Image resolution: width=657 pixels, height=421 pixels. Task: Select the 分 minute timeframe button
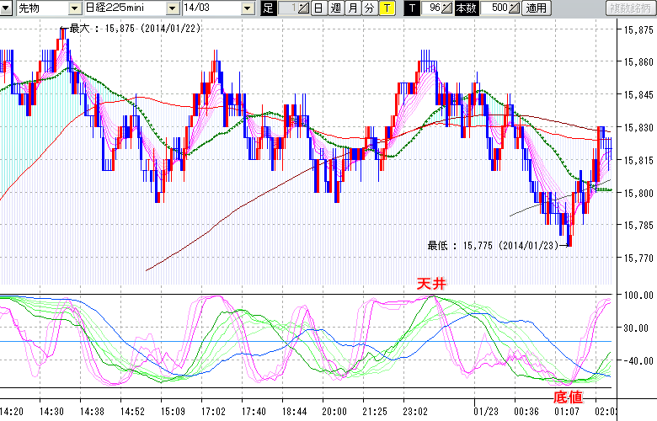pyautogui.click(x=369, y=8)
